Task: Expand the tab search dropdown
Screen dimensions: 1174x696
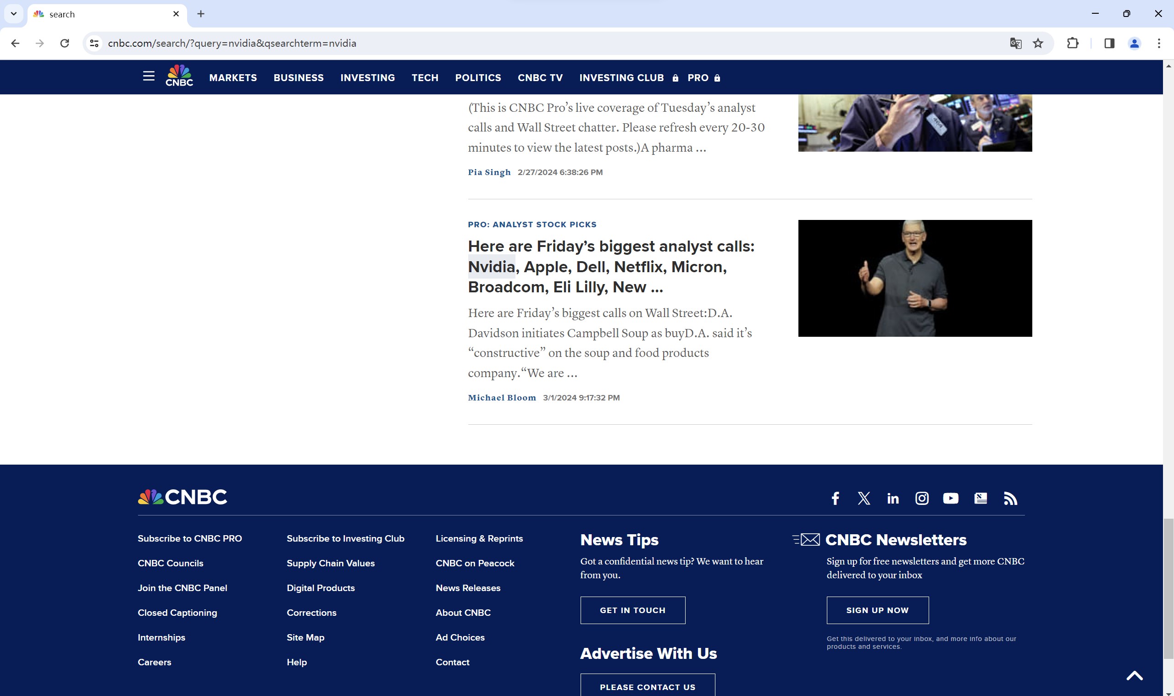Action: click(14, 14)
